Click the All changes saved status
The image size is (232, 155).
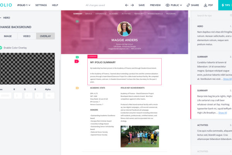tap(95, 5)
